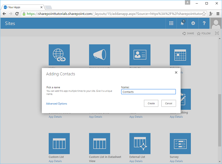Viewport: 222px width, 164px height.
Task: Open the Chrome hamburger menu
Action: (x=218, y=14)
